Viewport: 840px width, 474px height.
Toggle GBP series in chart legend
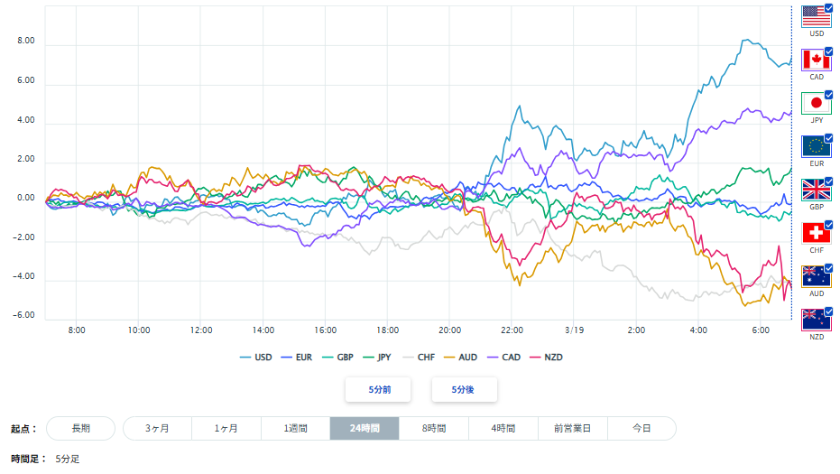pos(337,358)
